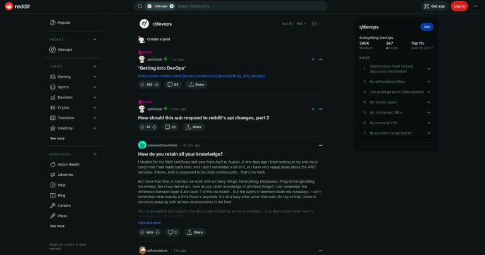
Task: Downvote the api changes part 2 post
Action: click(154, 127)
